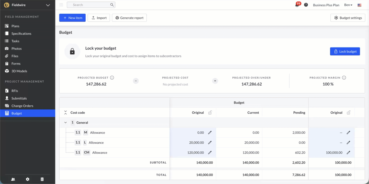Edit the 100,000.00 original cost with pencil
Viewport: 369px width, 184px height.
(348, 152)
